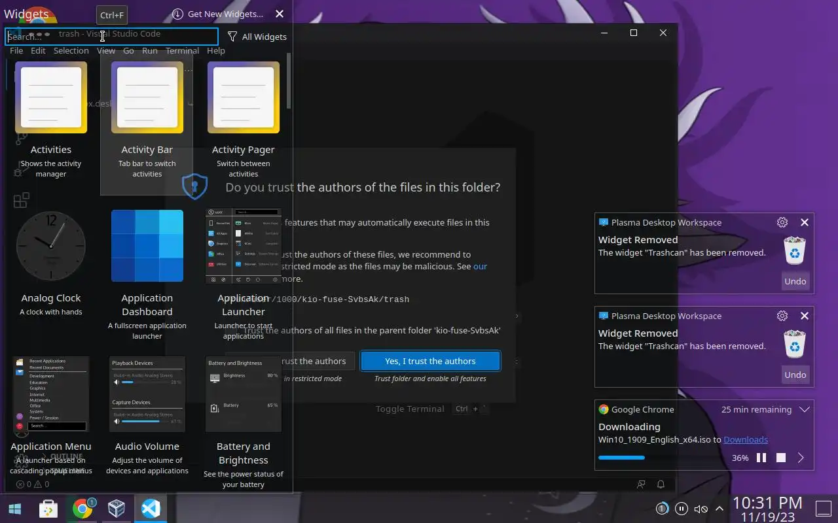Viewport: 838px width, 523px height.
Task: Switch to Visual Studio Code in the taskbar
Action: point(151,509)
